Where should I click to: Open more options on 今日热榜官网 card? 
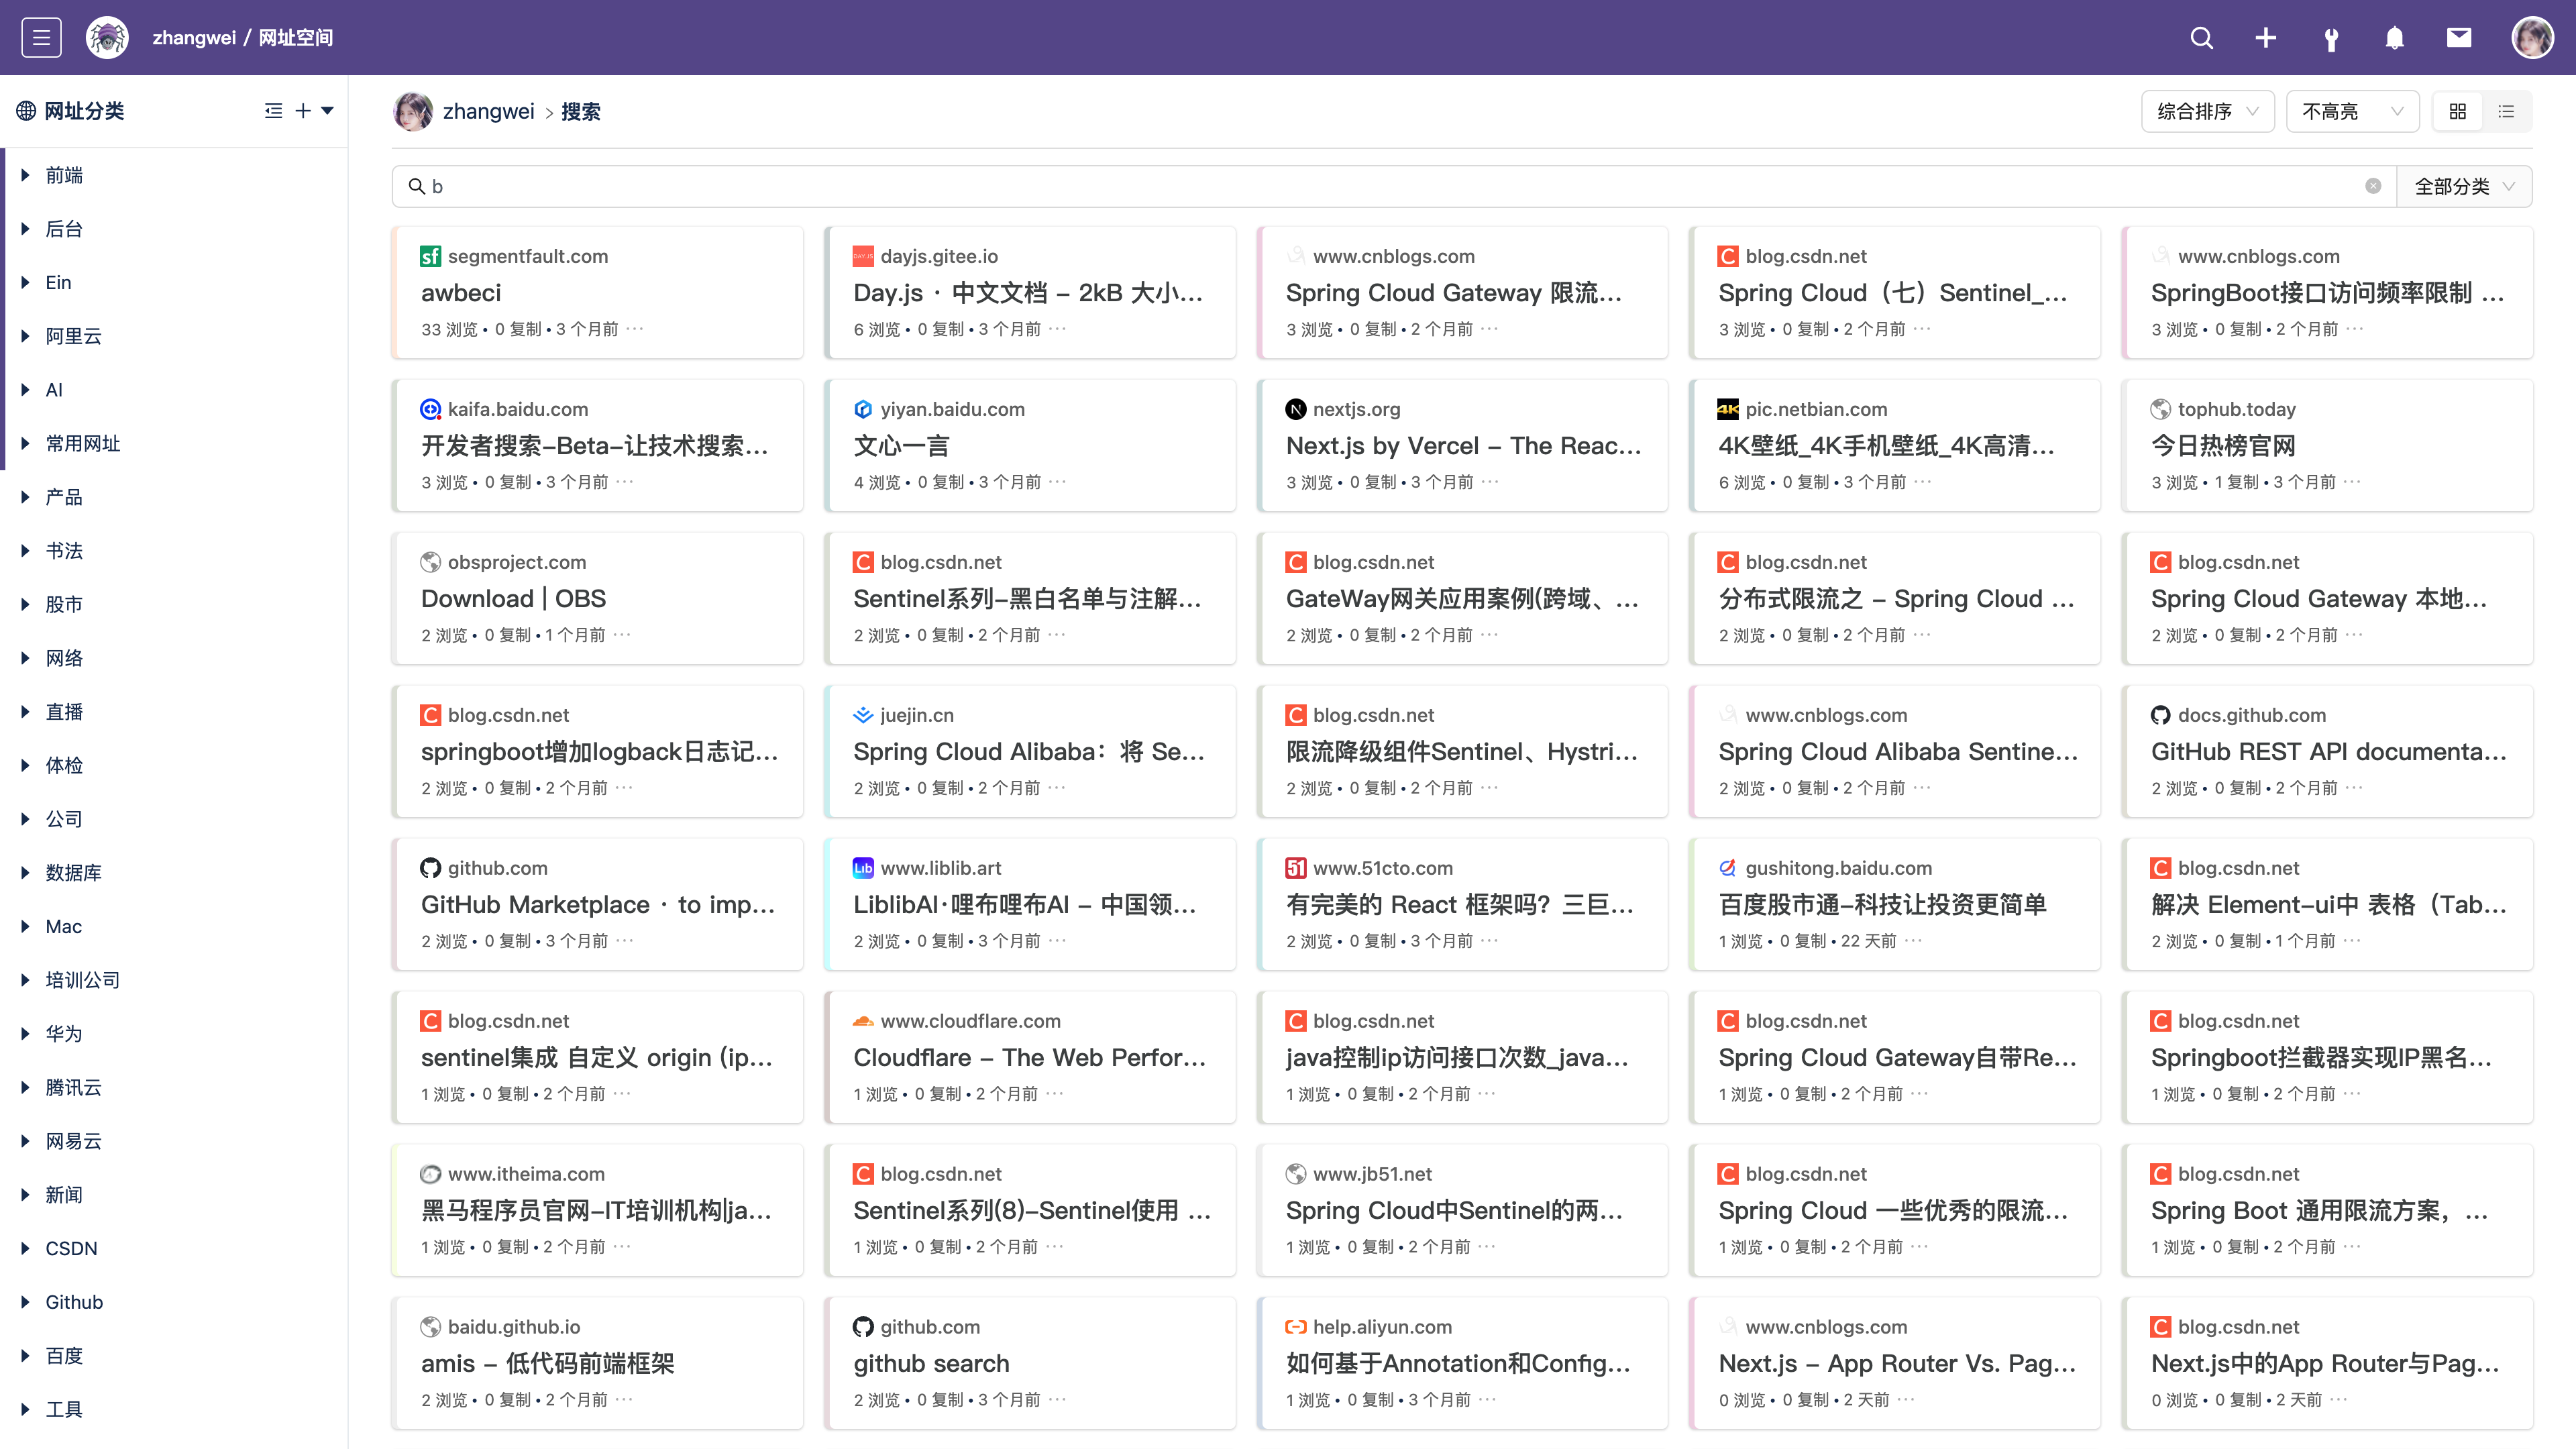2352,481
